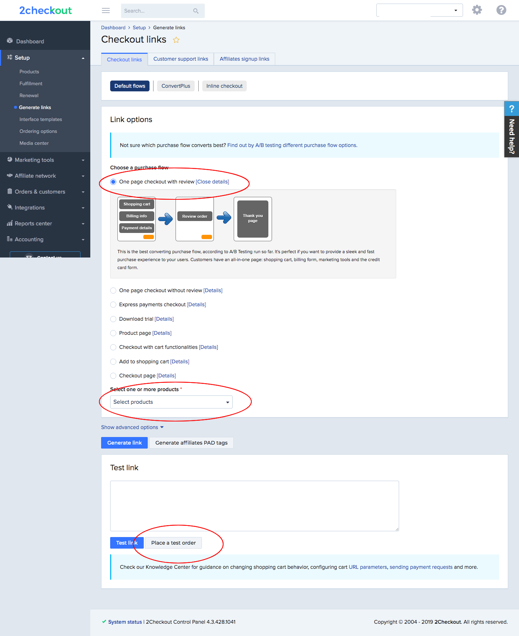This screenshot has height=636, width=519.
Task: Select One page checkout without review
Action: click(x=113, y=290)
